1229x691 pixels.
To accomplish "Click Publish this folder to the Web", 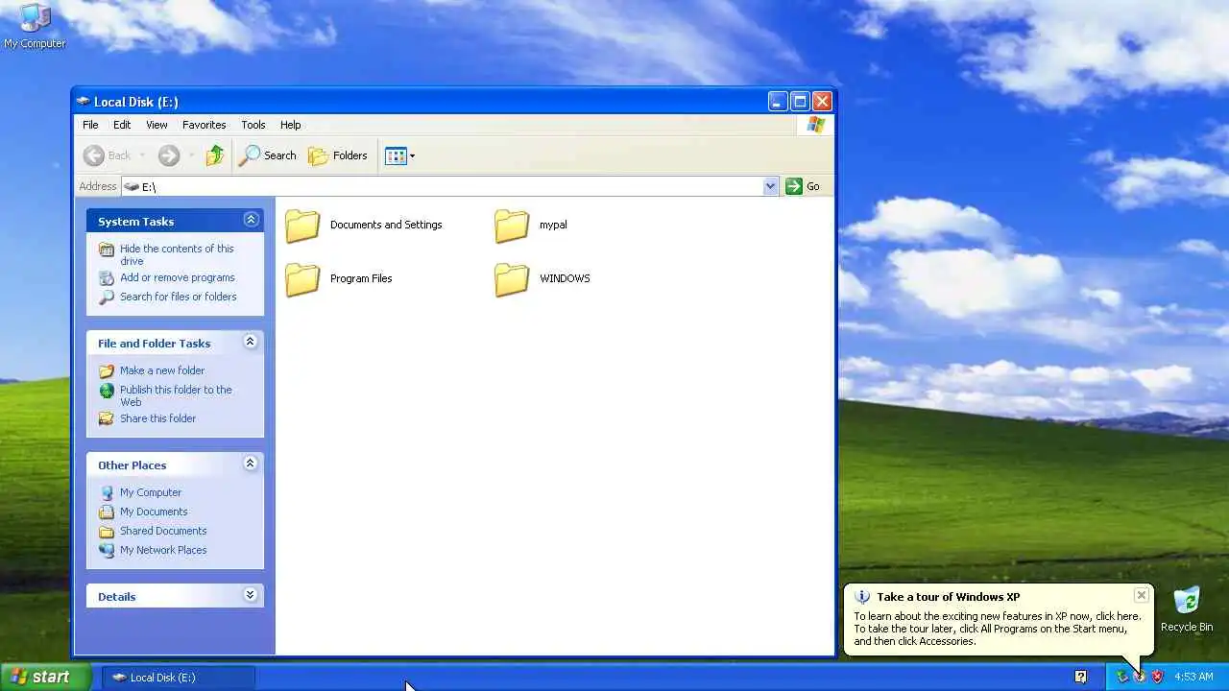I will (176, 395).
